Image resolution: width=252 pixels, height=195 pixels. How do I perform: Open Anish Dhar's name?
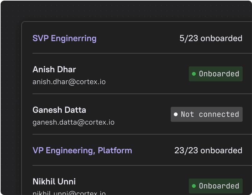(x=54, y=69)
